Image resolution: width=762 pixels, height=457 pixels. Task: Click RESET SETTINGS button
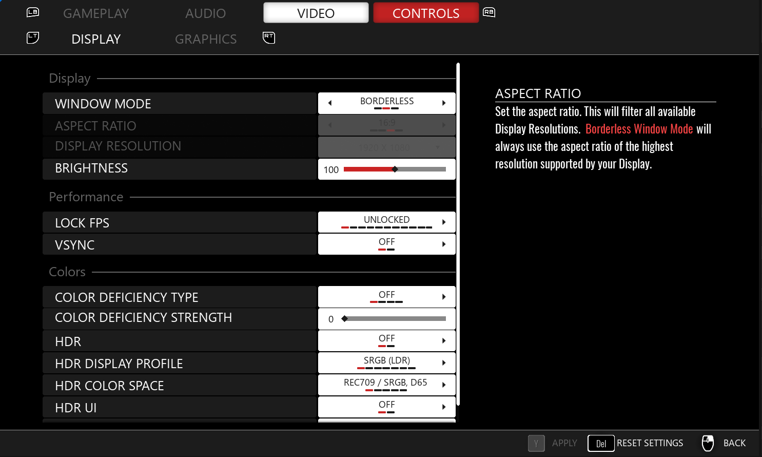click(x=650, y=443)
